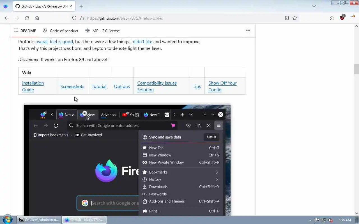
Task: Open the Options wiki link
Action: click(x=122, y=86)
